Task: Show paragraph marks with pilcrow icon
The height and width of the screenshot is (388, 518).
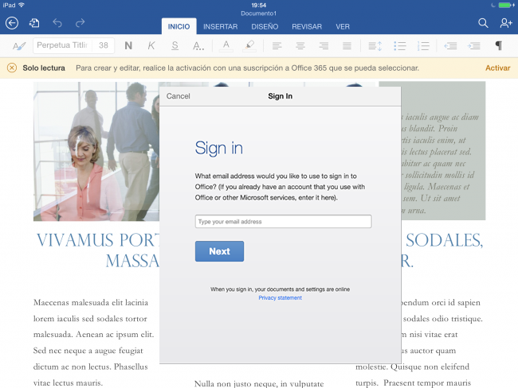Action: coord(499,46)
